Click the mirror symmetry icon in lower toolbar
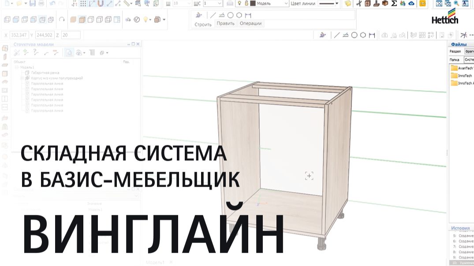The width and height of the screenshot is (474, 266). tap(384, 35)
